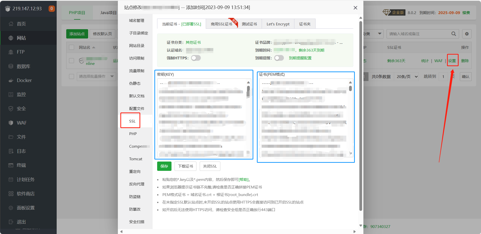Viewport: 481px width, 234px height.
Task: Open the 20条/页 page size dropdown
Action: pos(407,77)
